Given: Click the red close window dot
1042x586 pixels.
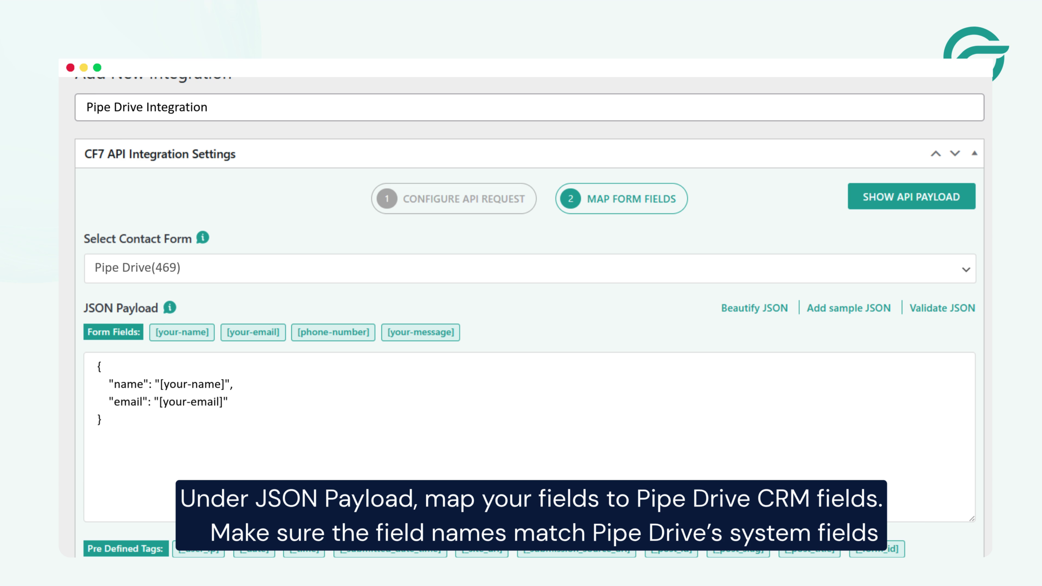Looking at the screenshot, I should point(70,68).
